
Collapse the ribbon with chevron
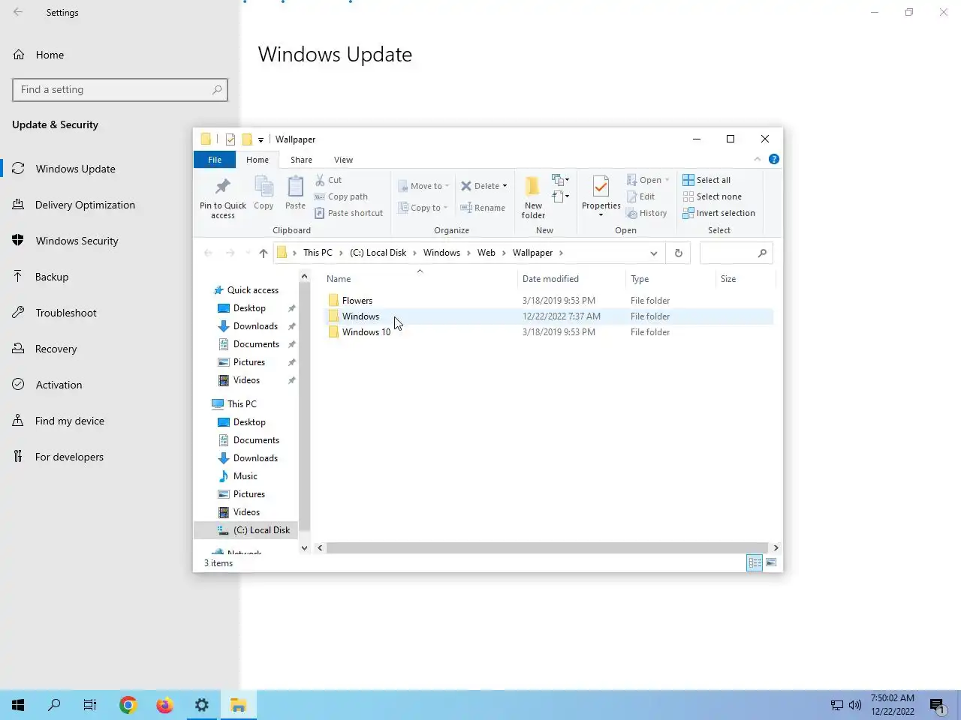(x=758, y=159)
